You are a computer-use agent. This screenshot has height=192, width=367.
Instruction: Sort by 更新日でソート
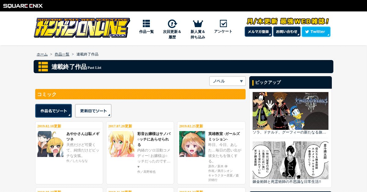[x=93, y=111]
